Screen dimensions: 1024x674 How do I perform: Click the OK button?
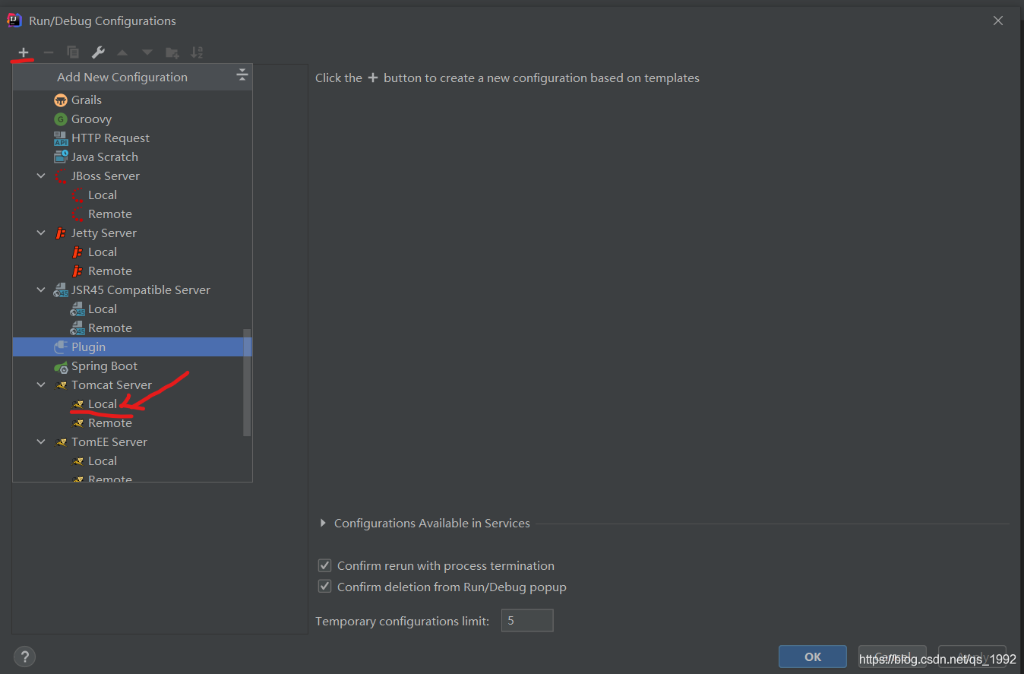coord(813,657)
